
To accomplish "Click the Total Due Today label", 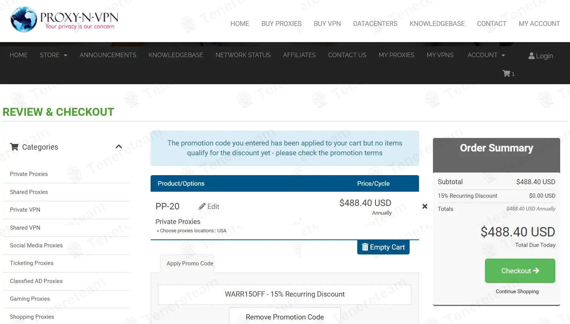I will 535,245.
